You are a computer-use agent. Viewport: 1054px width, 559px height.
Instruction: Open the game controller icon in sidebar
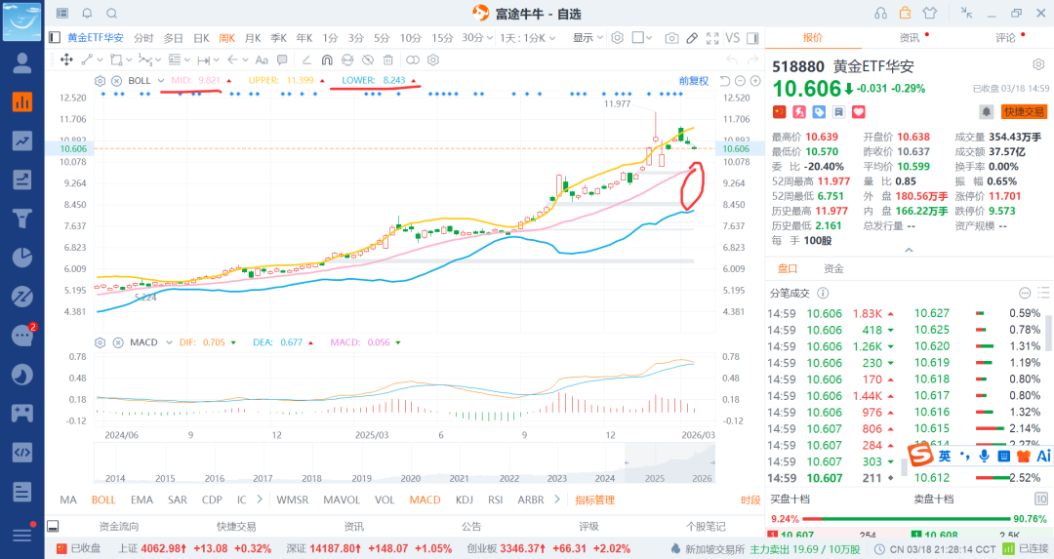click(22, 414)
